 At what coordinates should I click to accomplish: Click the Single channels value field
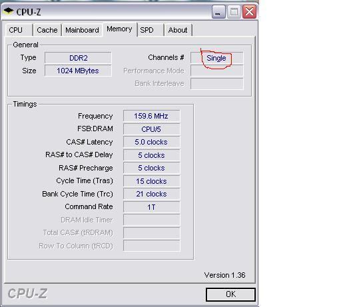pyautogui.click(x=217, y=58)
